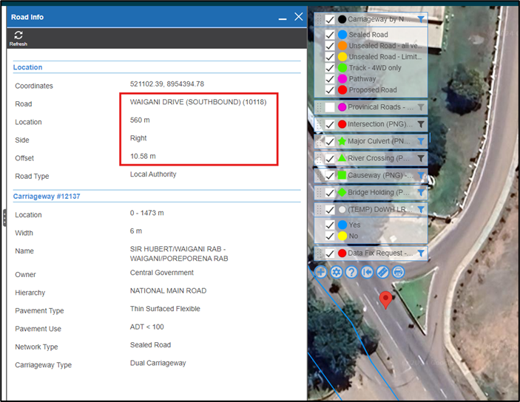This screenshot has width=520, height=402.
Task: Select WAIGANI DRIVE (SOUTHBOUND) (10118) text
Action: (198, 102)
